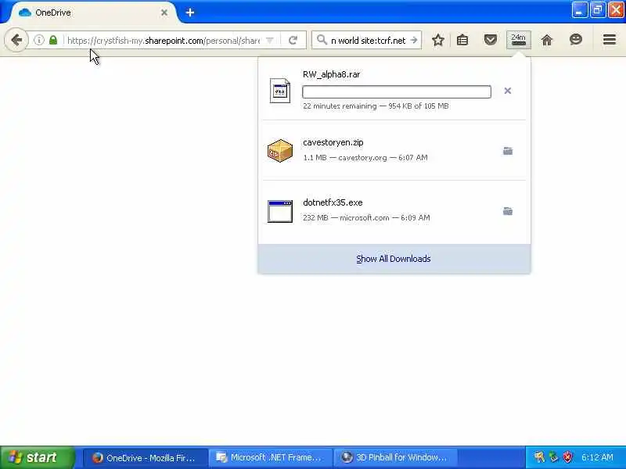Open a new tab with plus button
Viewport: 626px width, 469px height.
pyautogui.click(x=190, y=13)
